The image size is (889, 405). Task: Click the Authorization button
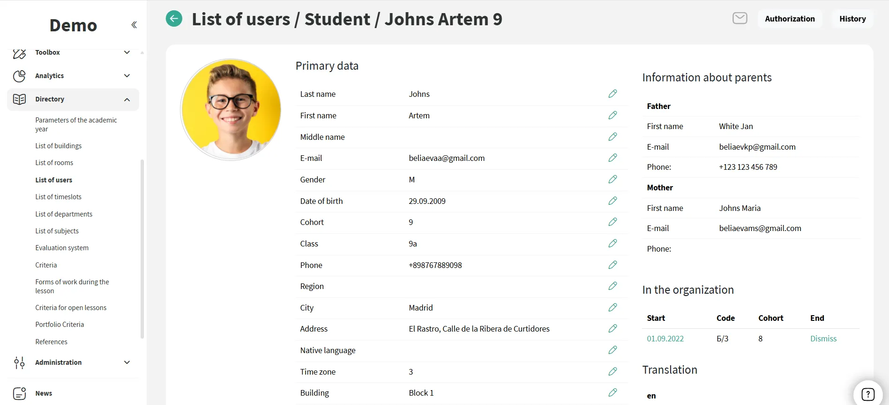click(789, 19)
